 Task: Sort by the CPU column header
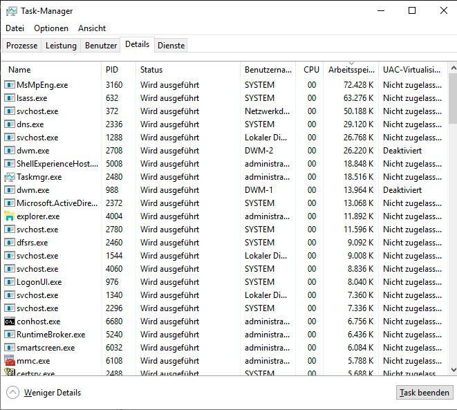point(310,70)
